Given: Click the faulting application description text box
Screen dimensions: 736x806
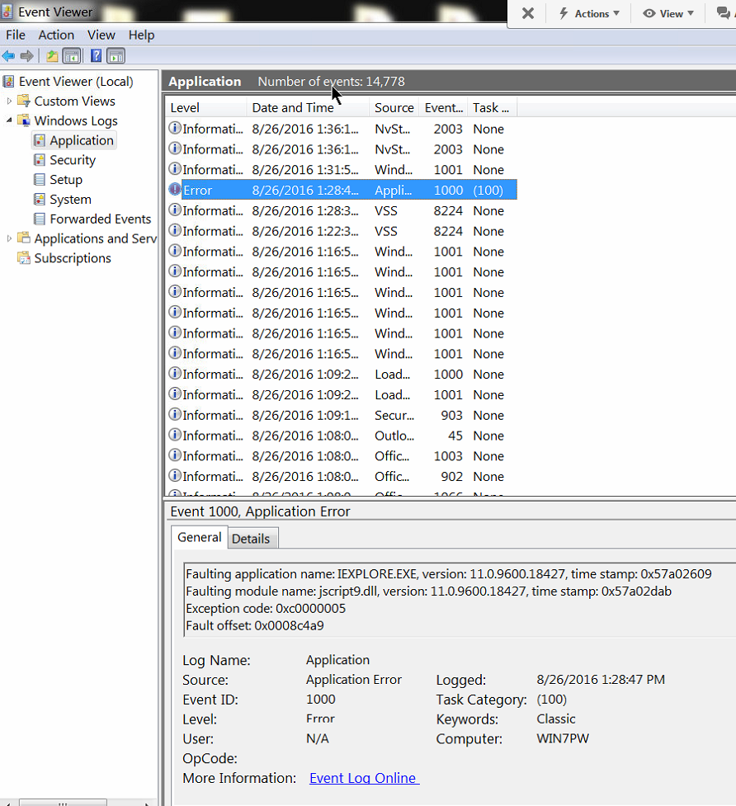Looking at the screenshot, I should pyautogui.click(x=460, y=600).
